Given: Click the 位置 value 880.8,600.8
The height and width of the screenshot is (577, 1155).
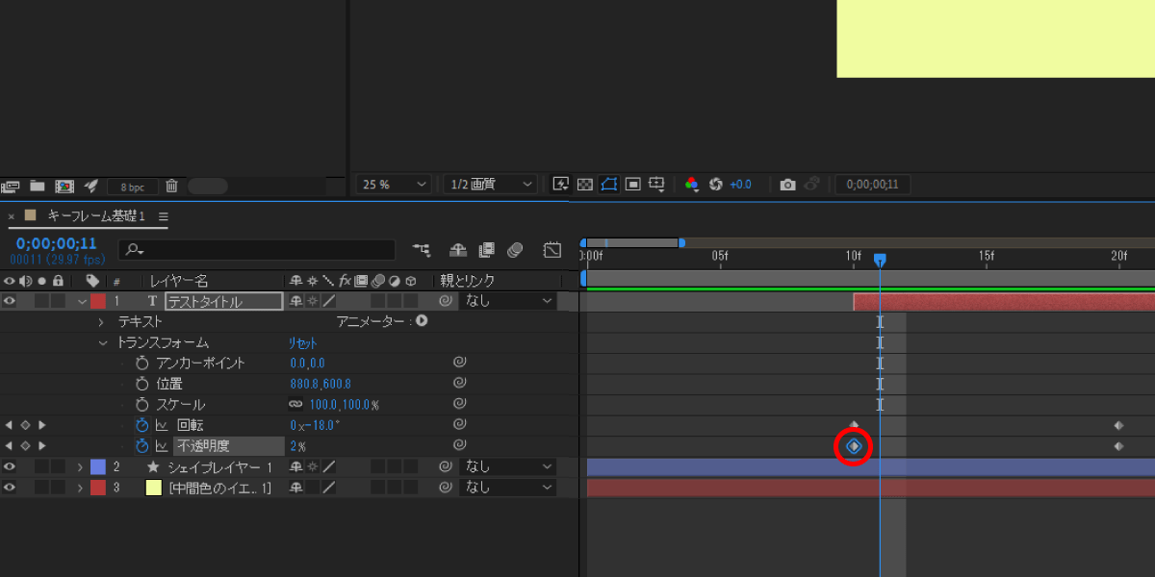Looking at the screenshot, I should pyautogui.click(x=321, y=384).
